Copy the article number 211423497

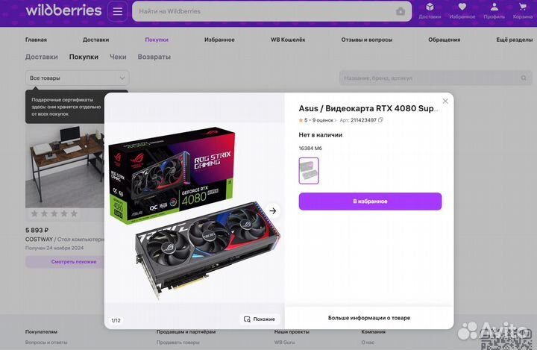pos(380,120)
